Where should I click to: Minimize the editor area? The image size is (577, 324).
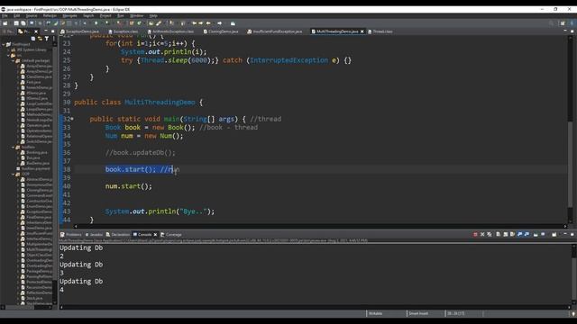(x=565, y=31)
